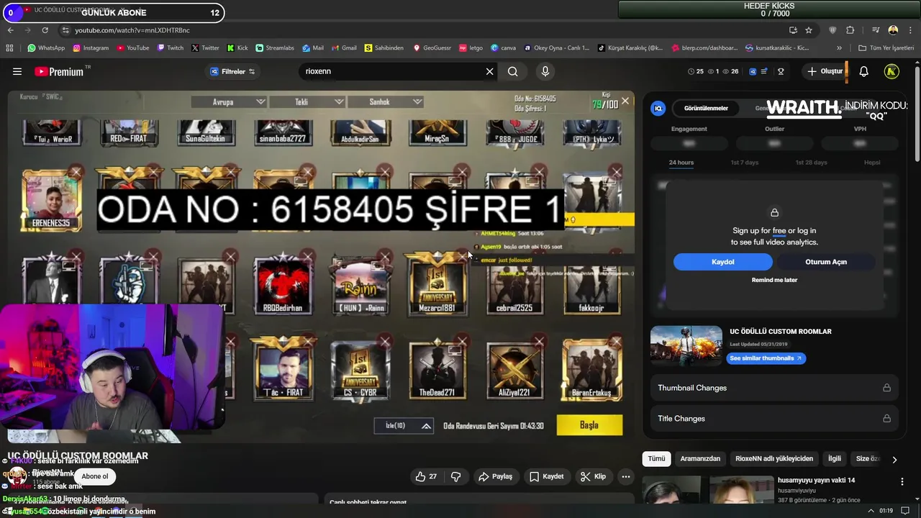
Task: Open the Twitch bookmark
Action: 171,48
